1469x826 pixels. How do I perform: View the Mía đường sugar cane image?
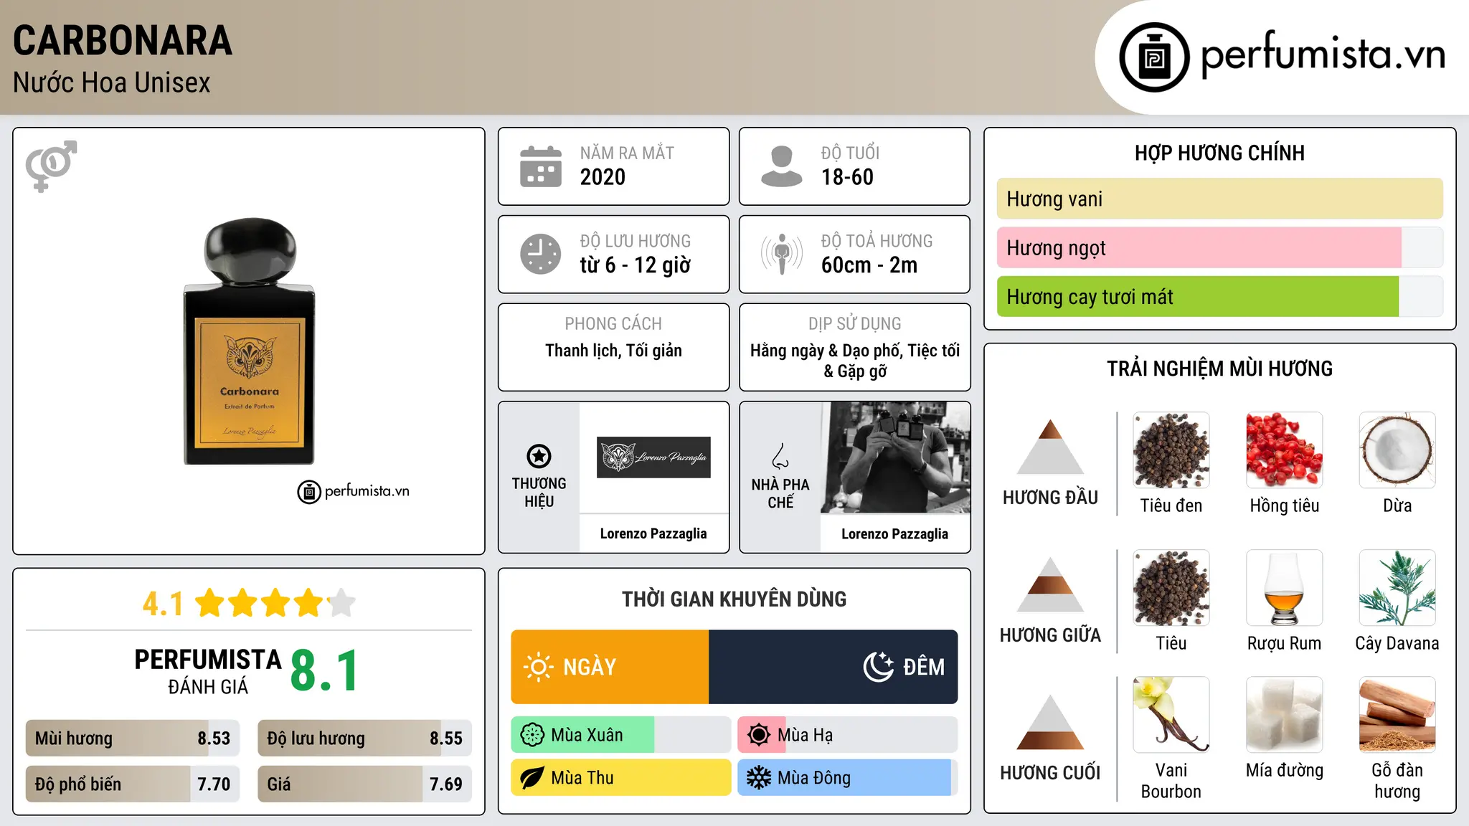[x=1285, y=715]
